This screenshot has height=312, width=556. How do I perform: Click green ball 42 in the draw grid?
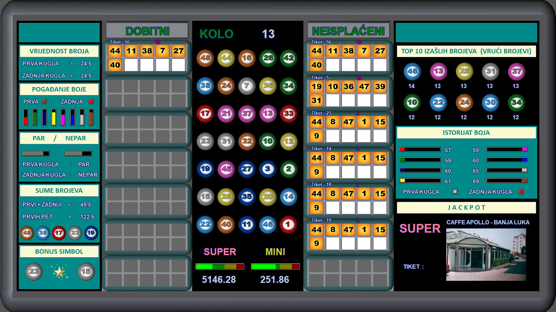pos(288,58)
